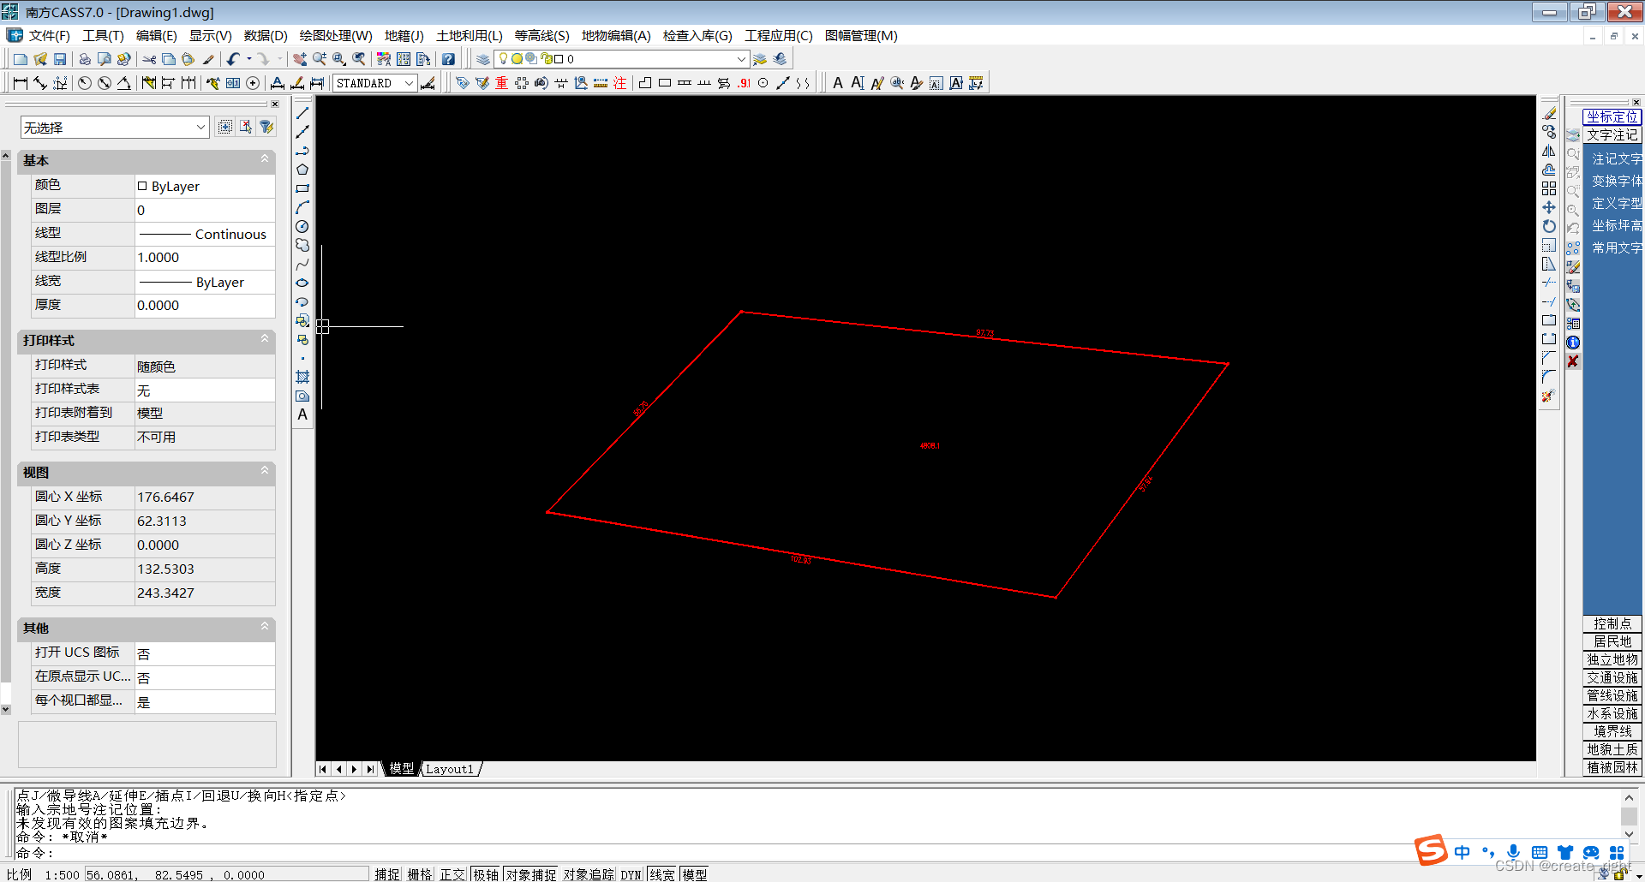This screenshot has height=882, width=1645.
Task: Select the Polygon drawing tool
Action: 302,170
